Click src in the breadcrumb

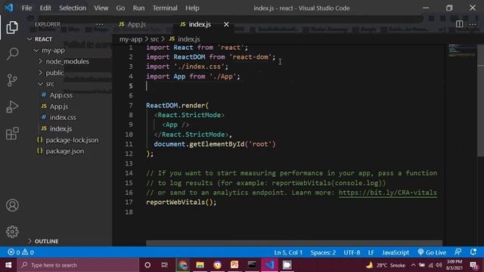coord(154,39)
